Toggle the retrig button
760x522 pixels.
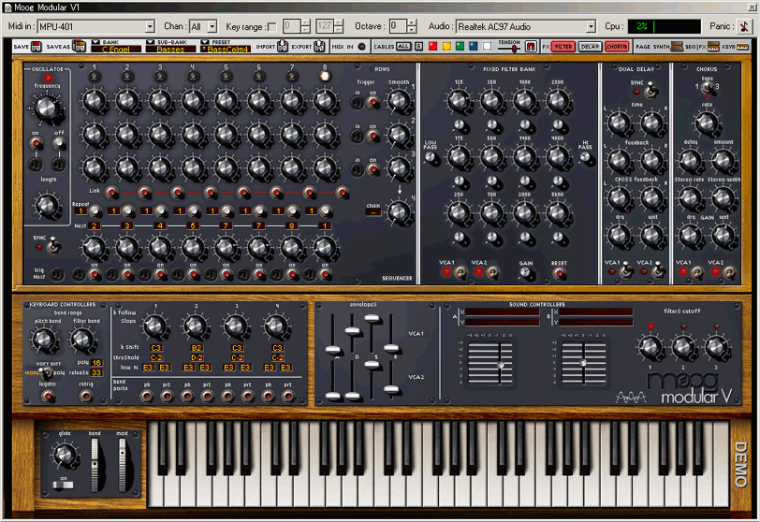[x=86, y=396]
